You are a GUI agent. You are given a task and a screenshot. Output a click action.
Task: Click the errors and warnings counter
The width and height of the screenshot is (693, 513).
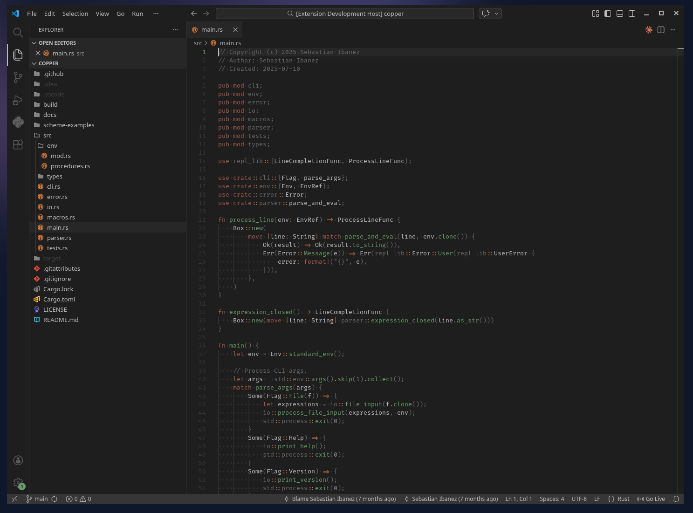click(79, 499)
